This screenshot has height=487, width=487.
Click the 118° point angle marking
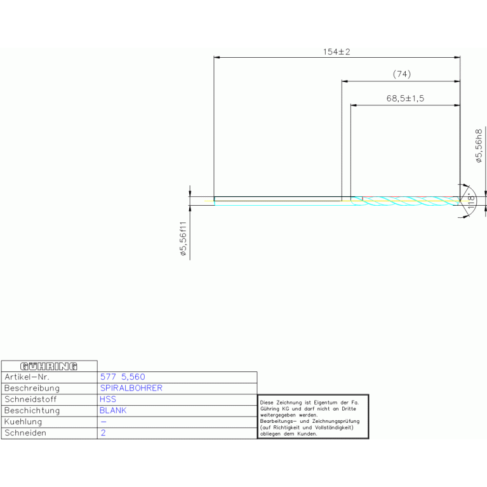[x=471, y=199]
